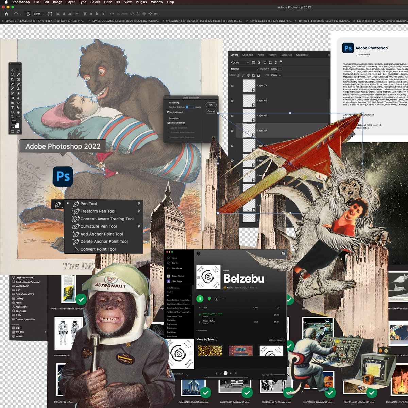Click the shape layer filter icon
Viewport: 408px width, 408px height.
[270, 63]
